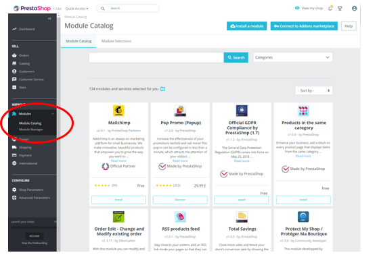
Task: Open the Categories dropdown
Action: tap(293, 57)
